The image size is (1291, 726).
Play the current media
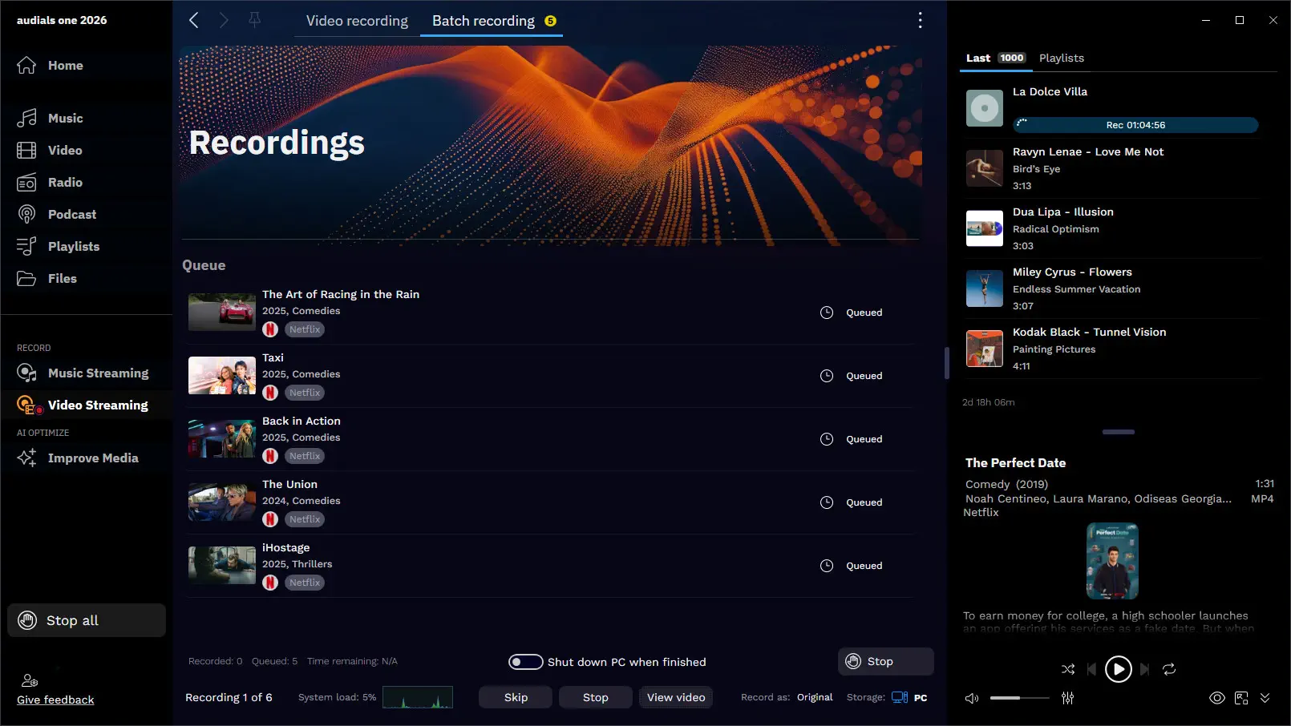tap(1119, 669)
